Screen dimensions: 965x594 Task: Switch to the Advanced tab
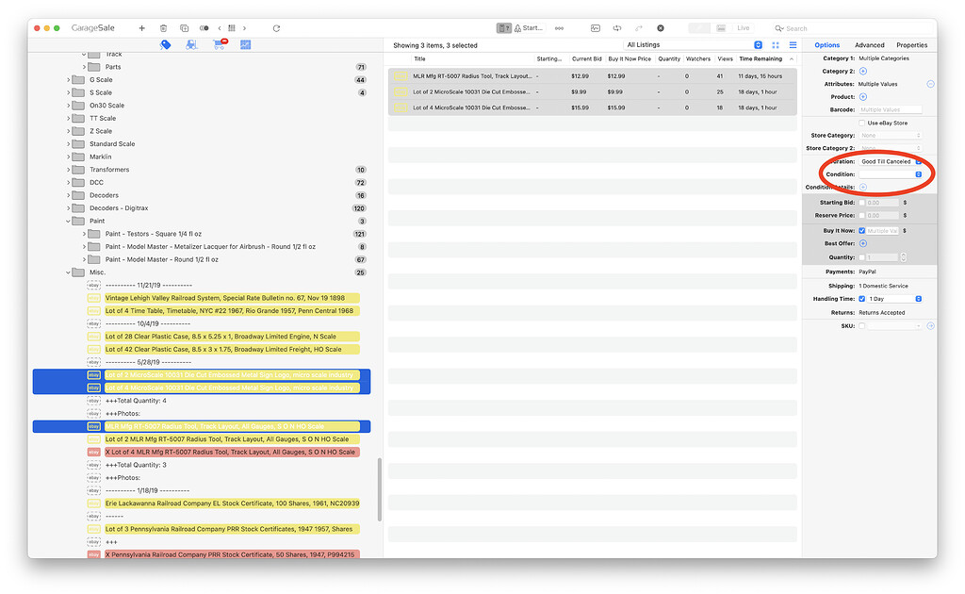coord(869,45)
